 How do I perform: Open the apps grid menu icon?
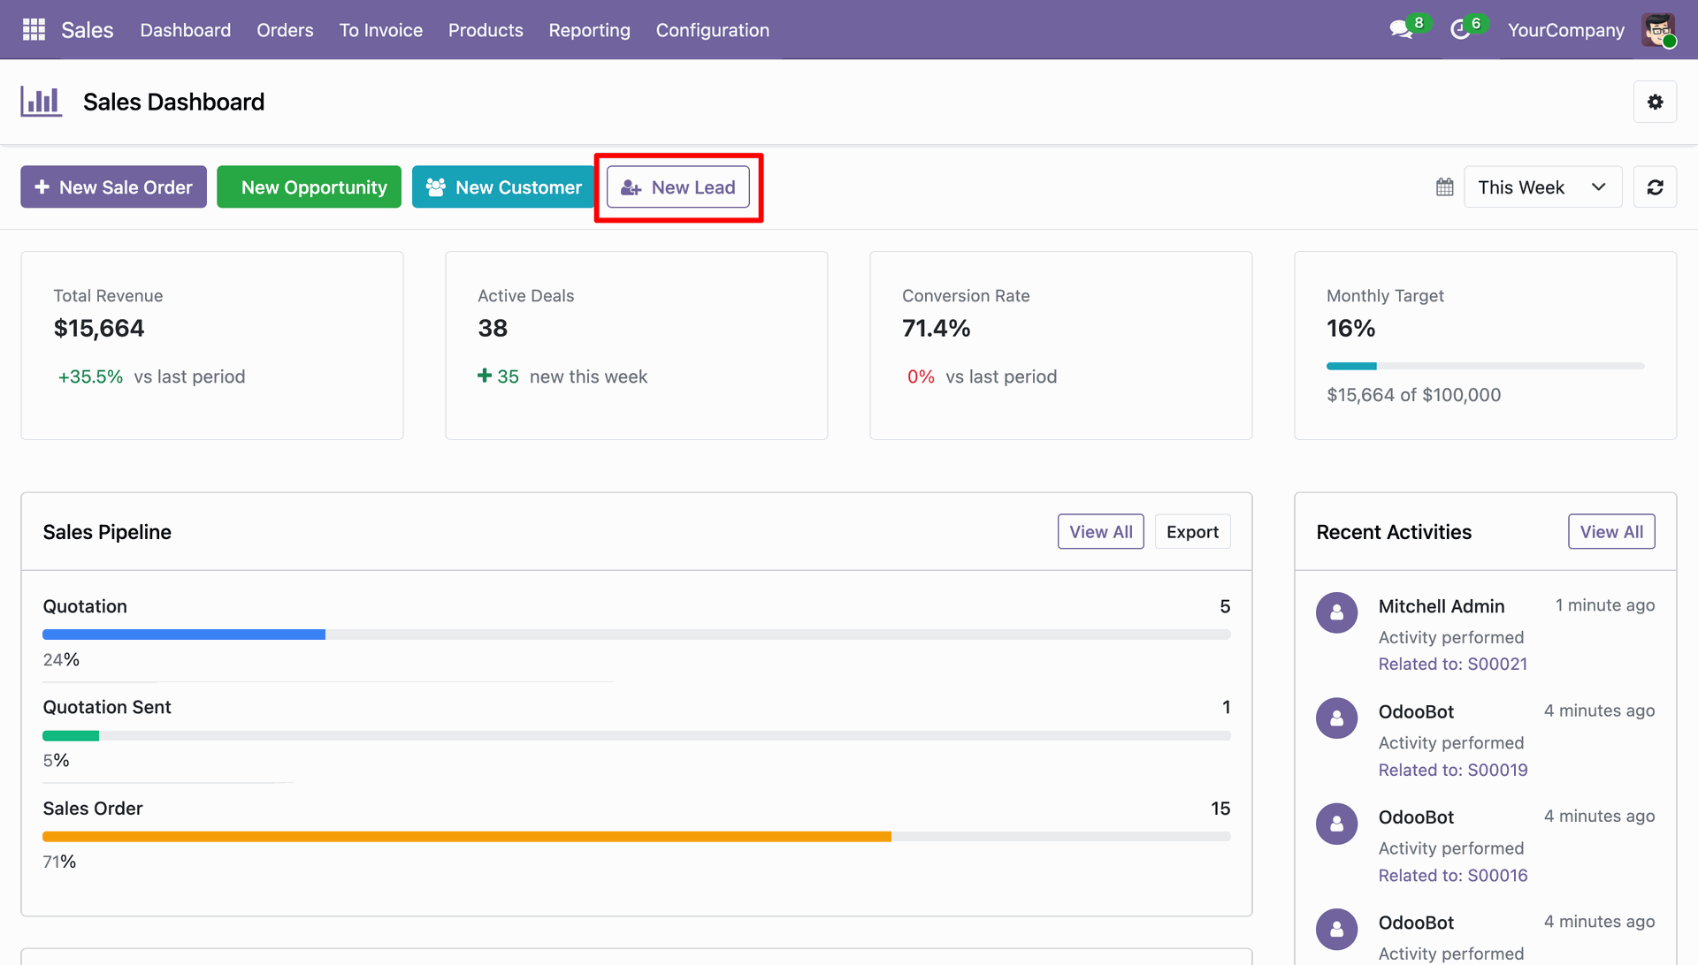(x=34, y=29)
